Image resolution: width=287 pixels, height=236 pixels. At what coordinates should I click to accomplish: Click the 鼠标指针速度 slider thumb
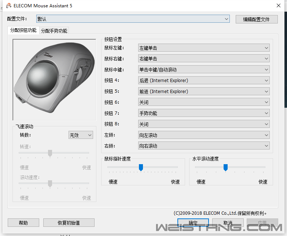(x=141, y=167)
